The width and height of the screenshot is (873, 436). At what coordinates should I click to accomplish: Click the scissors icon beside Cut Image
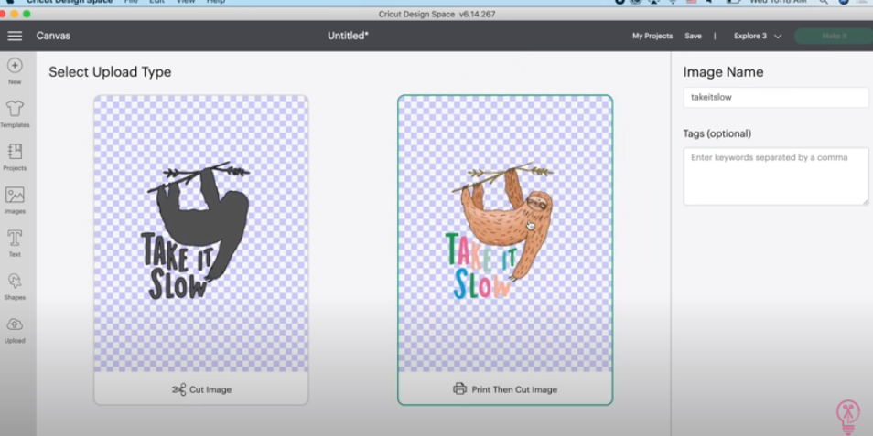[x=178, y=390]
